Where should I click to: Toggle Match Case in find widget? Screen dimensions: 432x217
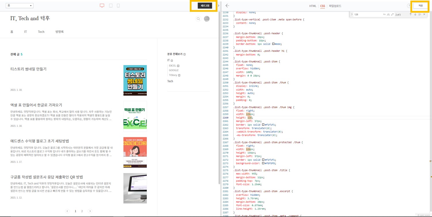(384, 14)
